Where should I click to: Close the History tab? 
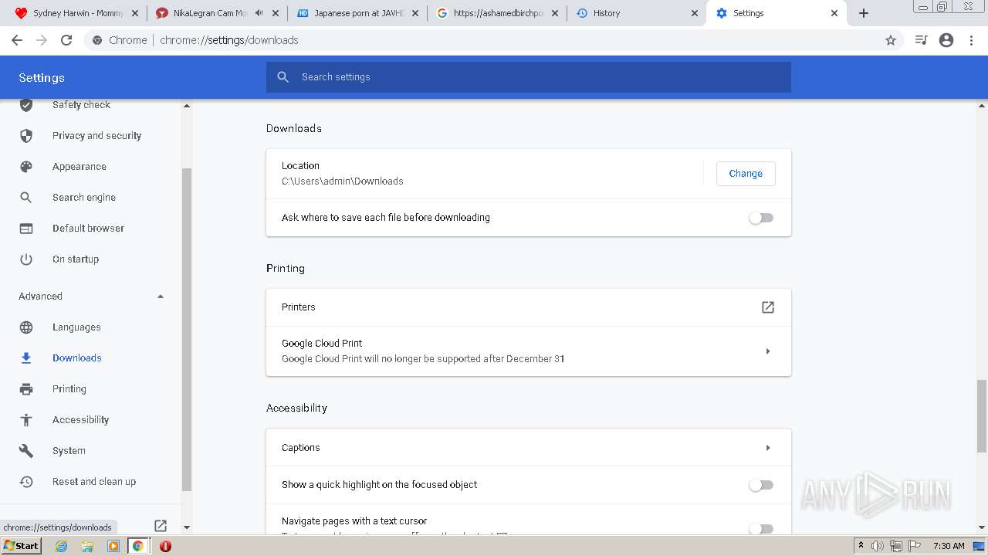[695, 13]
